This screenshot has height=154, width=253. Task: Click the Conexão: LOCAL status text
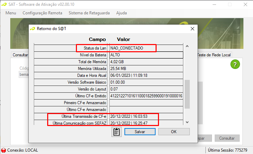pyautogui.click(x=23, y=150)
